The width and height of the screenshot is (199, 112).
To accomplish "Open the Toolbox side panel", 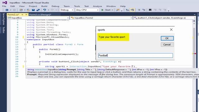I will pos(3,30).
